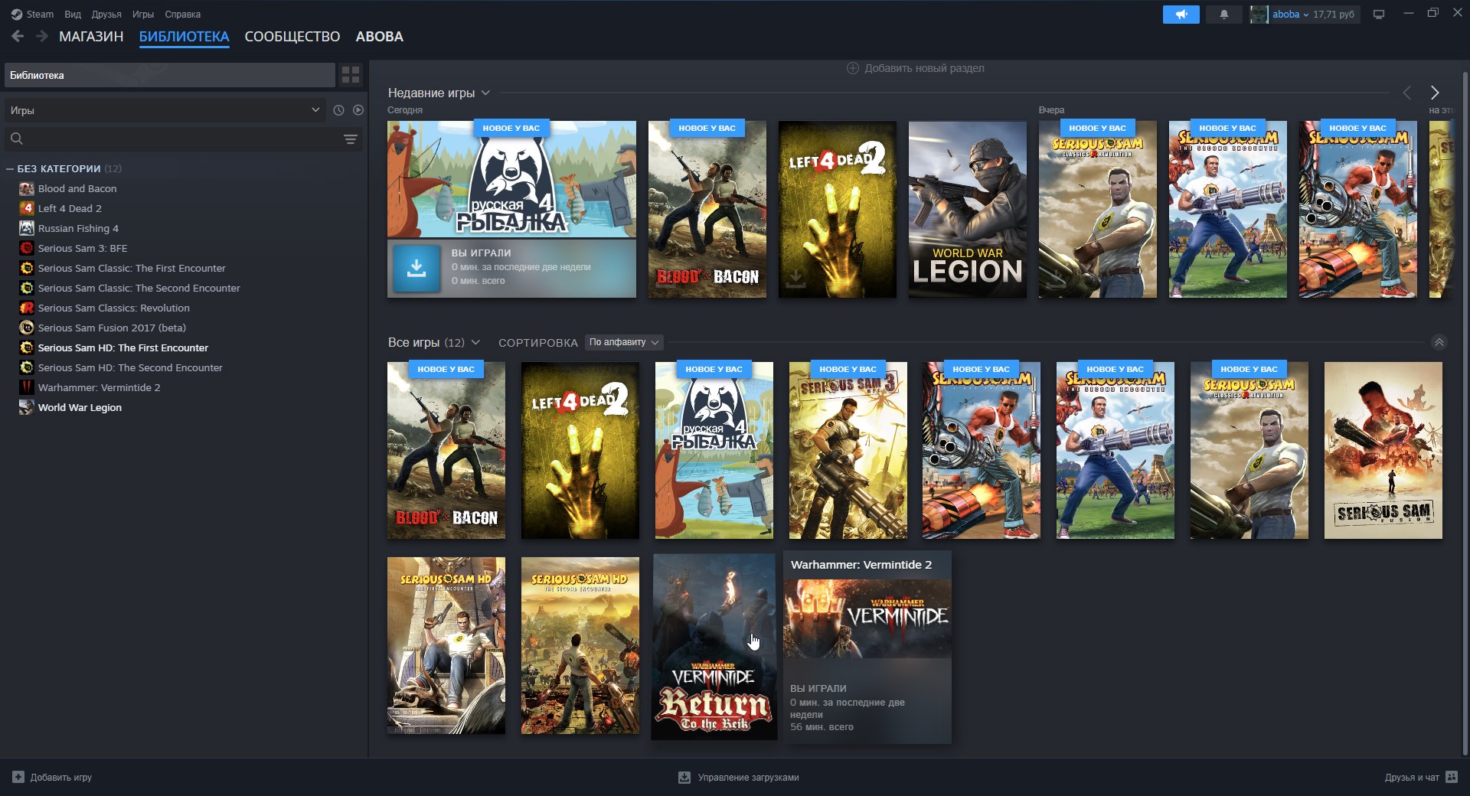Screen dimensions: 1470x796
Task: Open Serious Sam Fusion cover in All Games
Action: 1383,450
